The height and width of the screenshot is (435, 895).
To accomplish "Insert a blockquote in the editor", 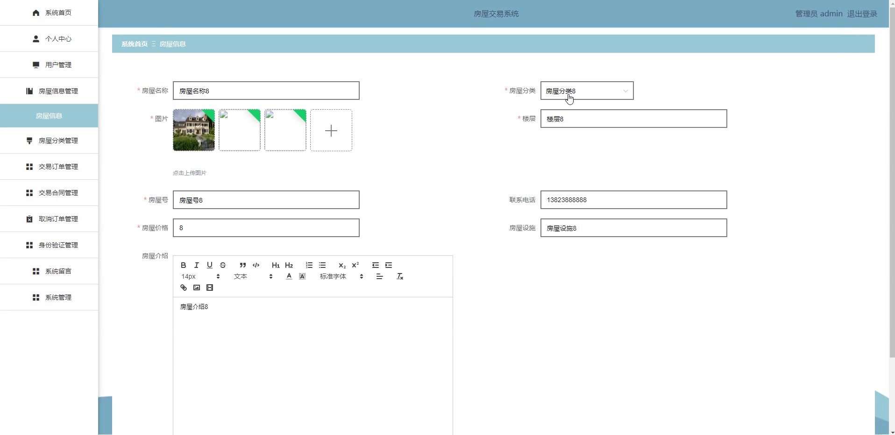I will coord(243,265).
